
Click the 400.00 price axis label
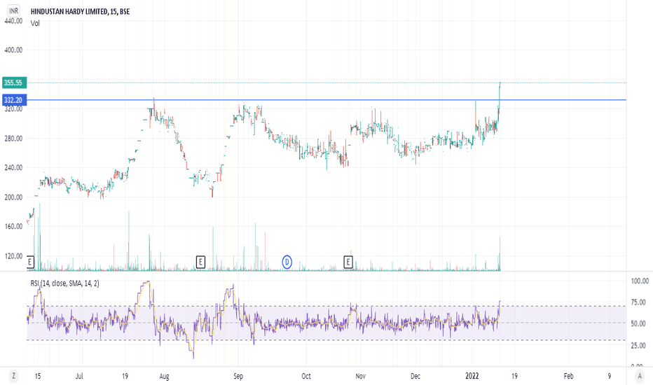point(13,50)
